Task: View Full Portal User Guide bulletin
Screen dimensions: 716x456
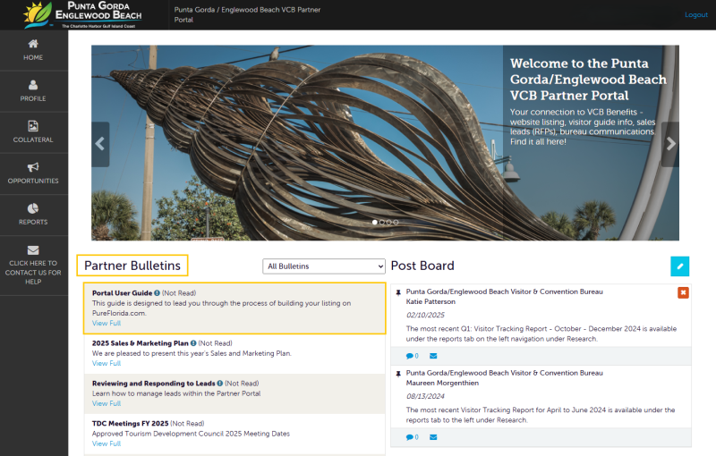Action: pos(107,324)
